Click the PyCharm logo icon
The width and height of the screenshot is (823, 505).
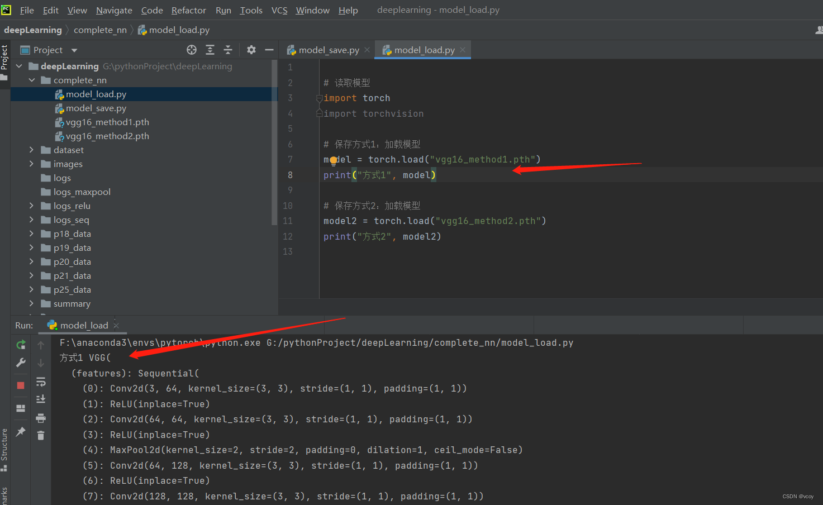(x=6, y=9)
